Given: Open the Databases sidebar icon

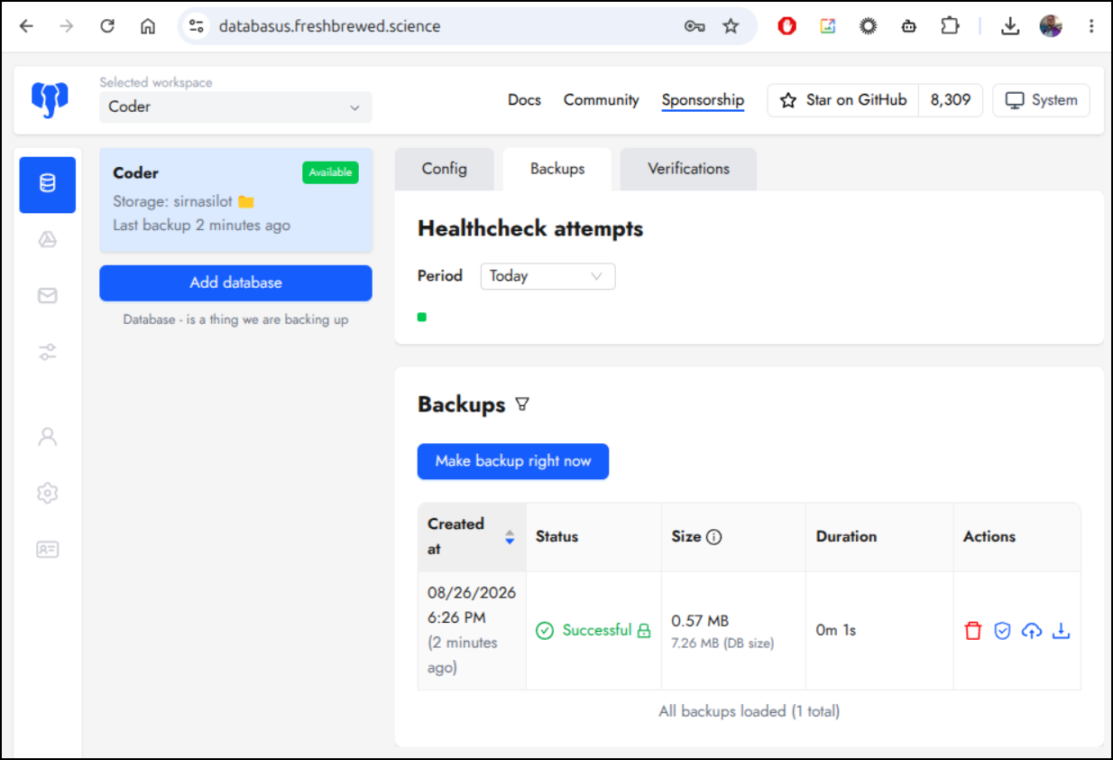Looking at the screenshot, I should click(x=48, y=184).
